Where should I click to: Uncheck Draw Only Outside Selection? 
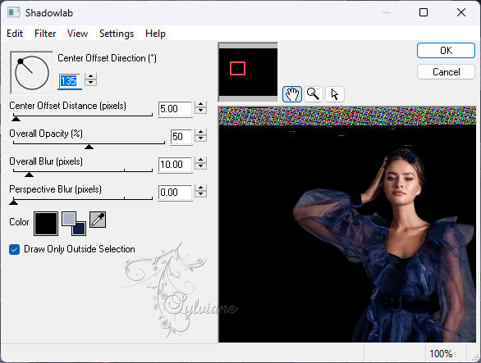[15, 249]
